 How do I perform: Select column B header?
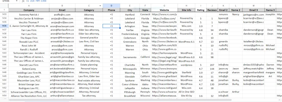(62, 6)
